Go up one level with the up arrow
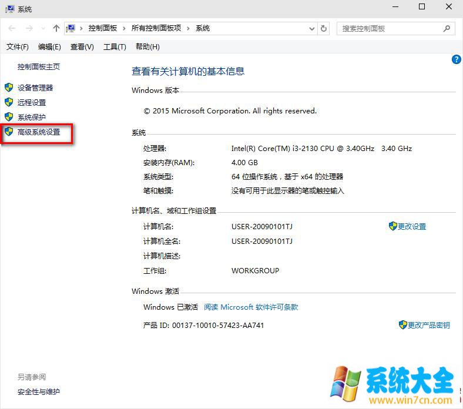Viewport: 463px width, 409px height. point(56,28)
